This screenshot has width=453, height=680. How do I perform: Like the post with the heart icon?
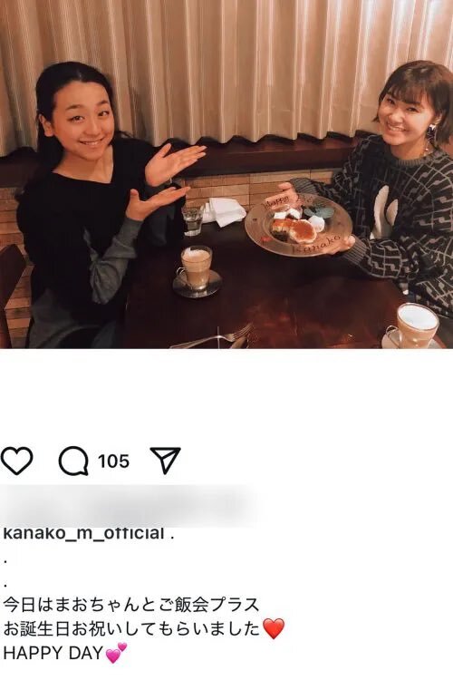[x=17, y=461]
